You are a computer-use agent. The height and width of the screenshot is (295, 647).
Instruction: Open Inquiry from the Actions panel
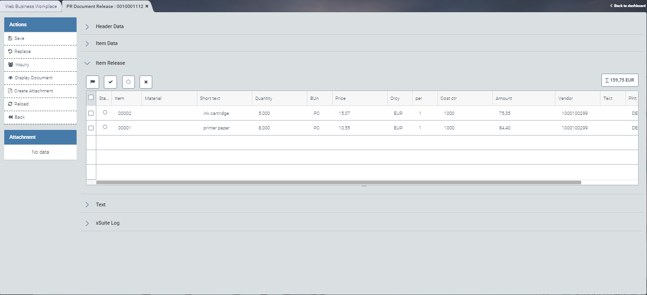(x=22, y=65)
